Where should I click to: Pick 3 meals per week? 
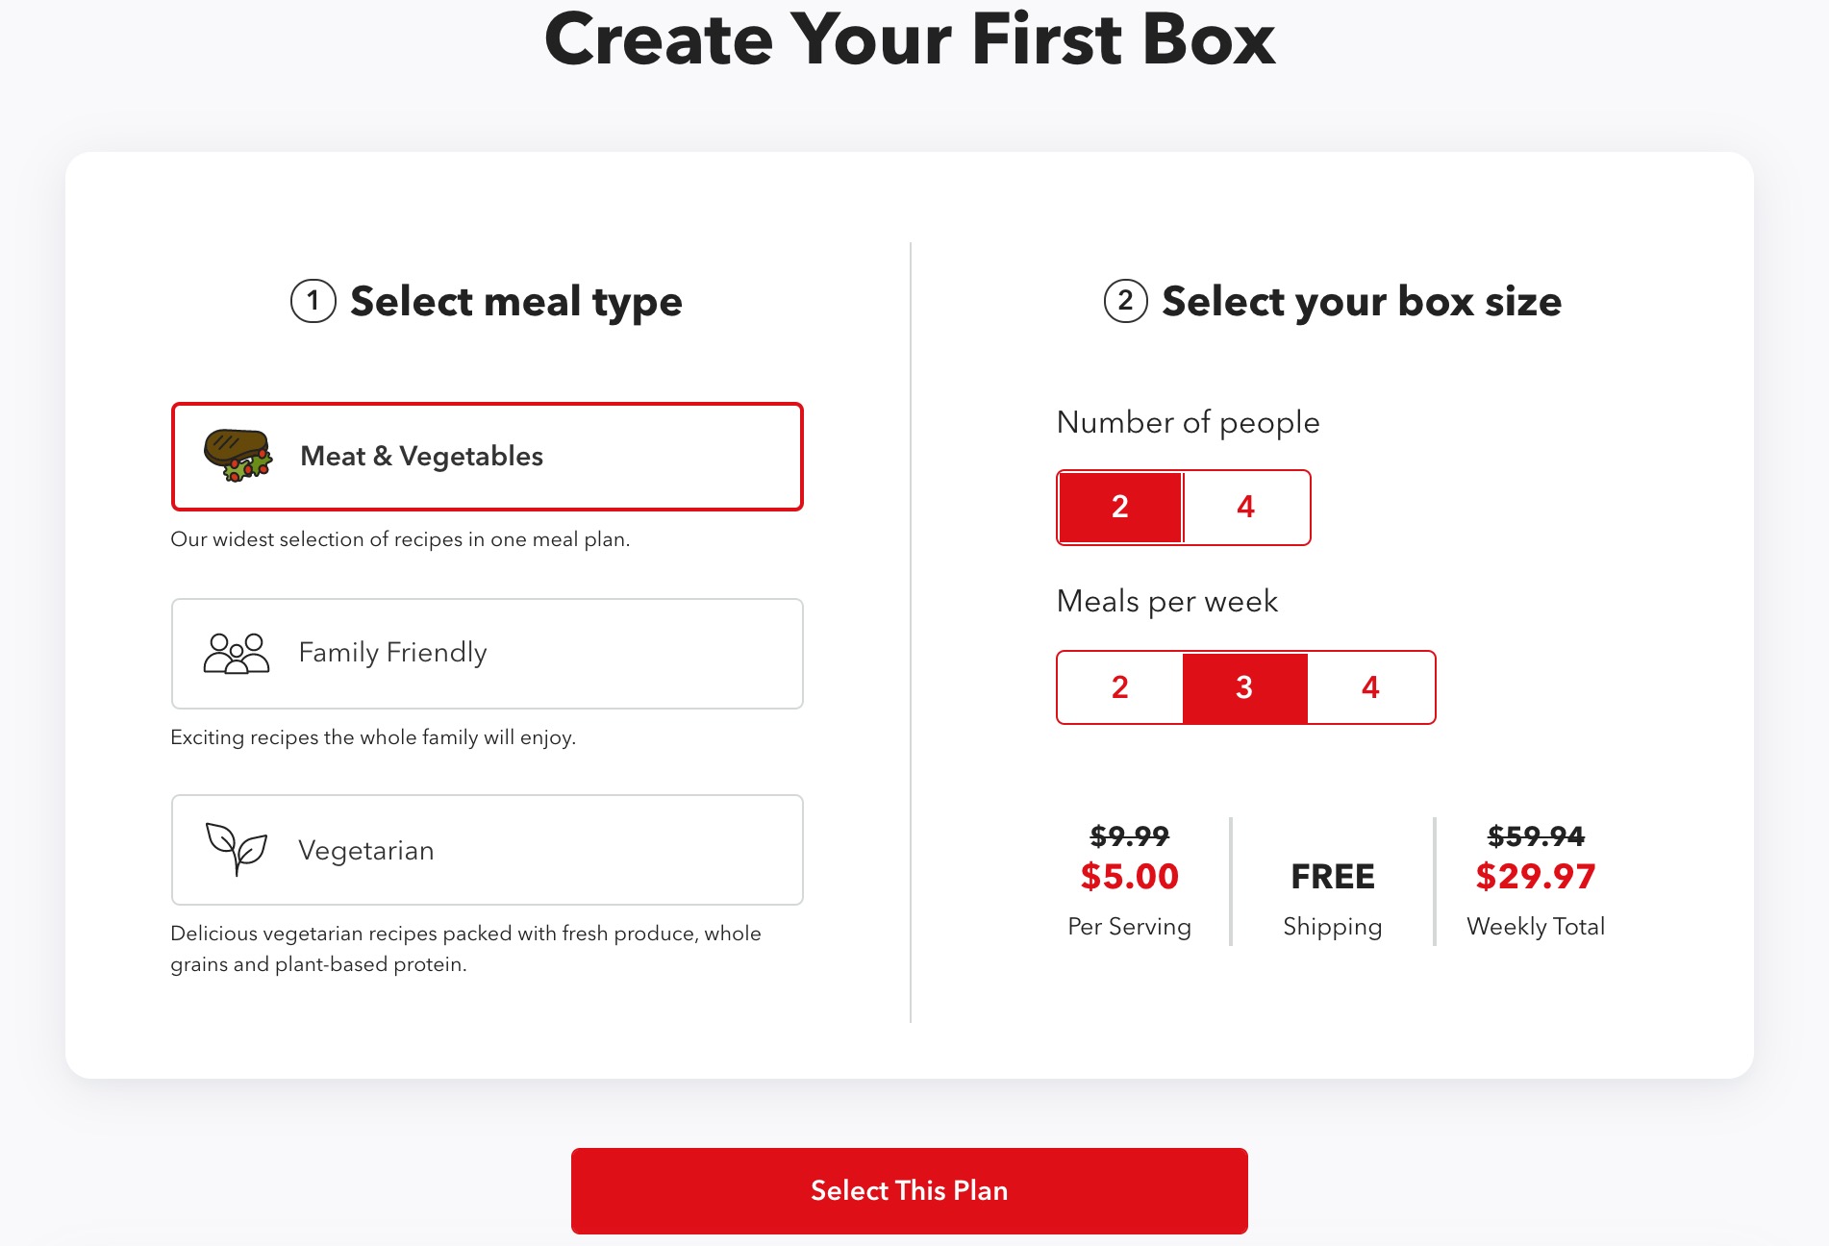pyautogui.click(x=1245, y=687)
